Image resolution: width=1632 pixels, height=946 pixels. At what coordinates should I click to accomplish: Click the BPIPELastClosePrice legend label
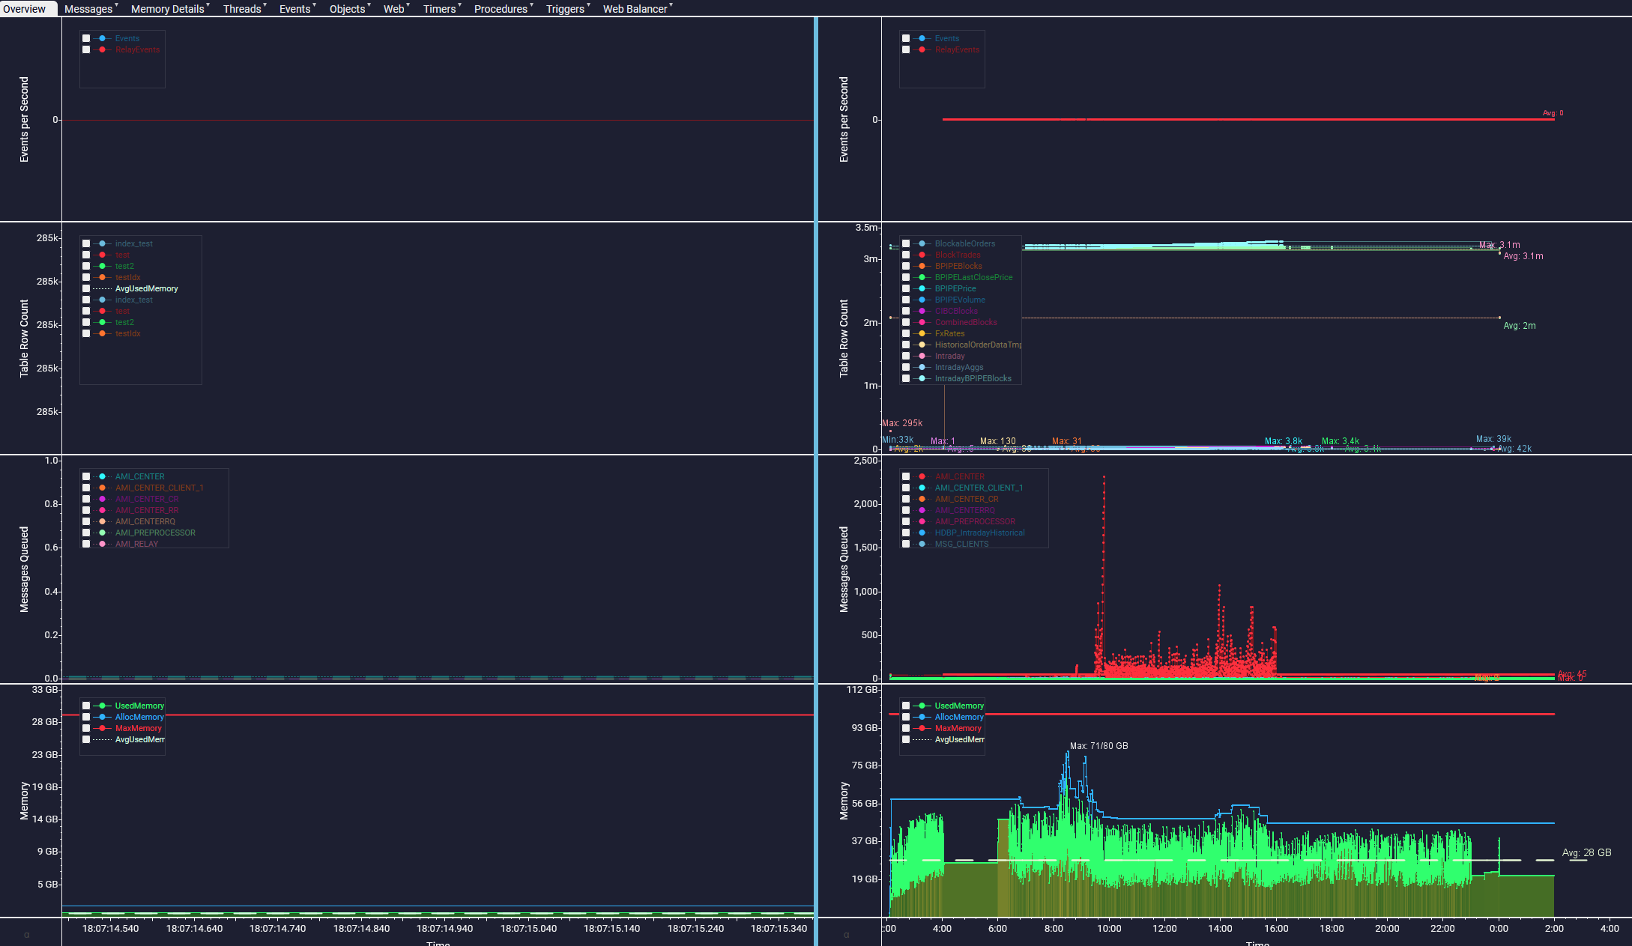tap(973, 277)
